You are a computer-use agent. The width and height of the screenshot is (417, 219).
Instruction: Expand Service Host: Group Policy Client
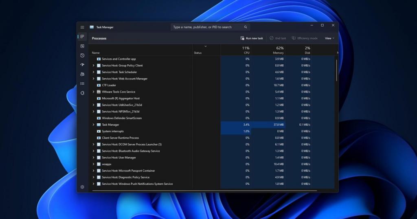tap(93, 66)
